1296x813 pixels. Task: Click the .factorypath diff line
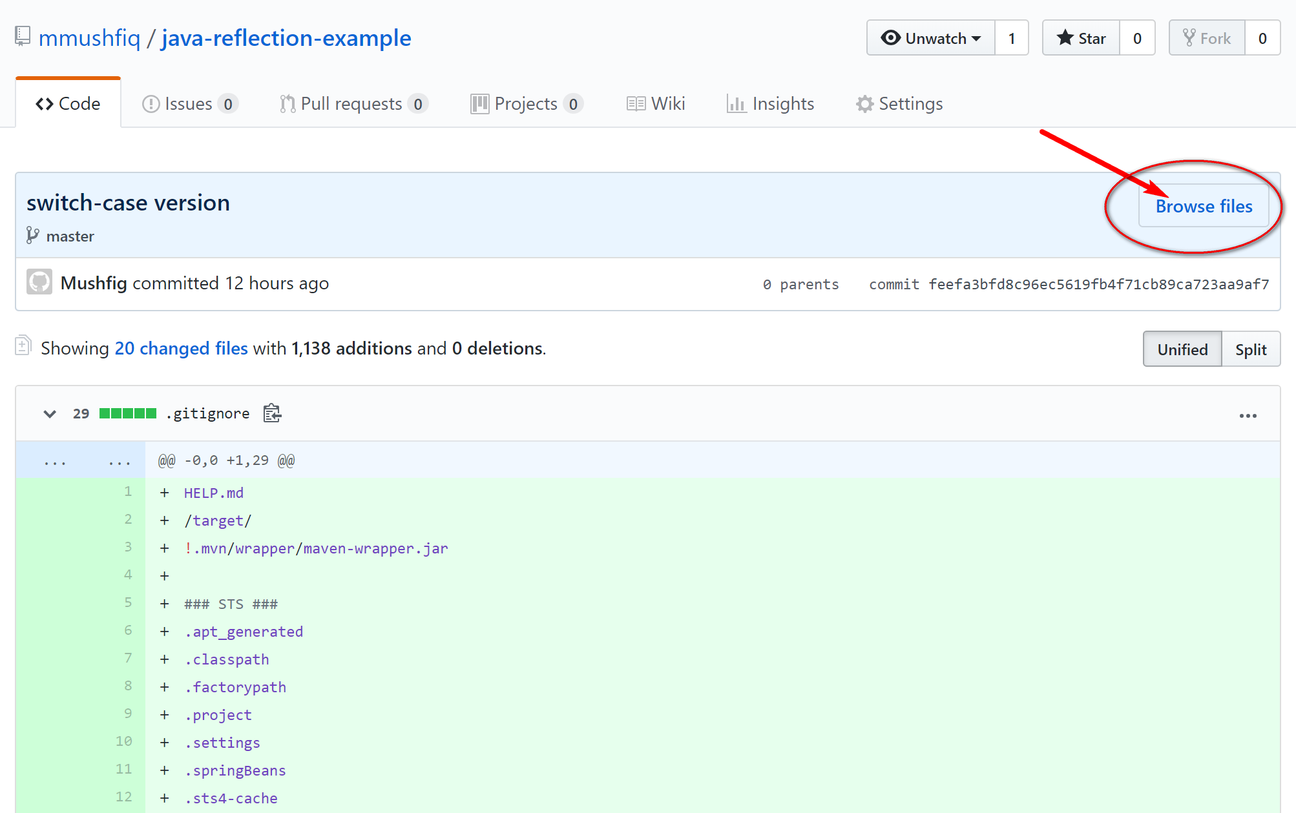click(x=713, y=687)
